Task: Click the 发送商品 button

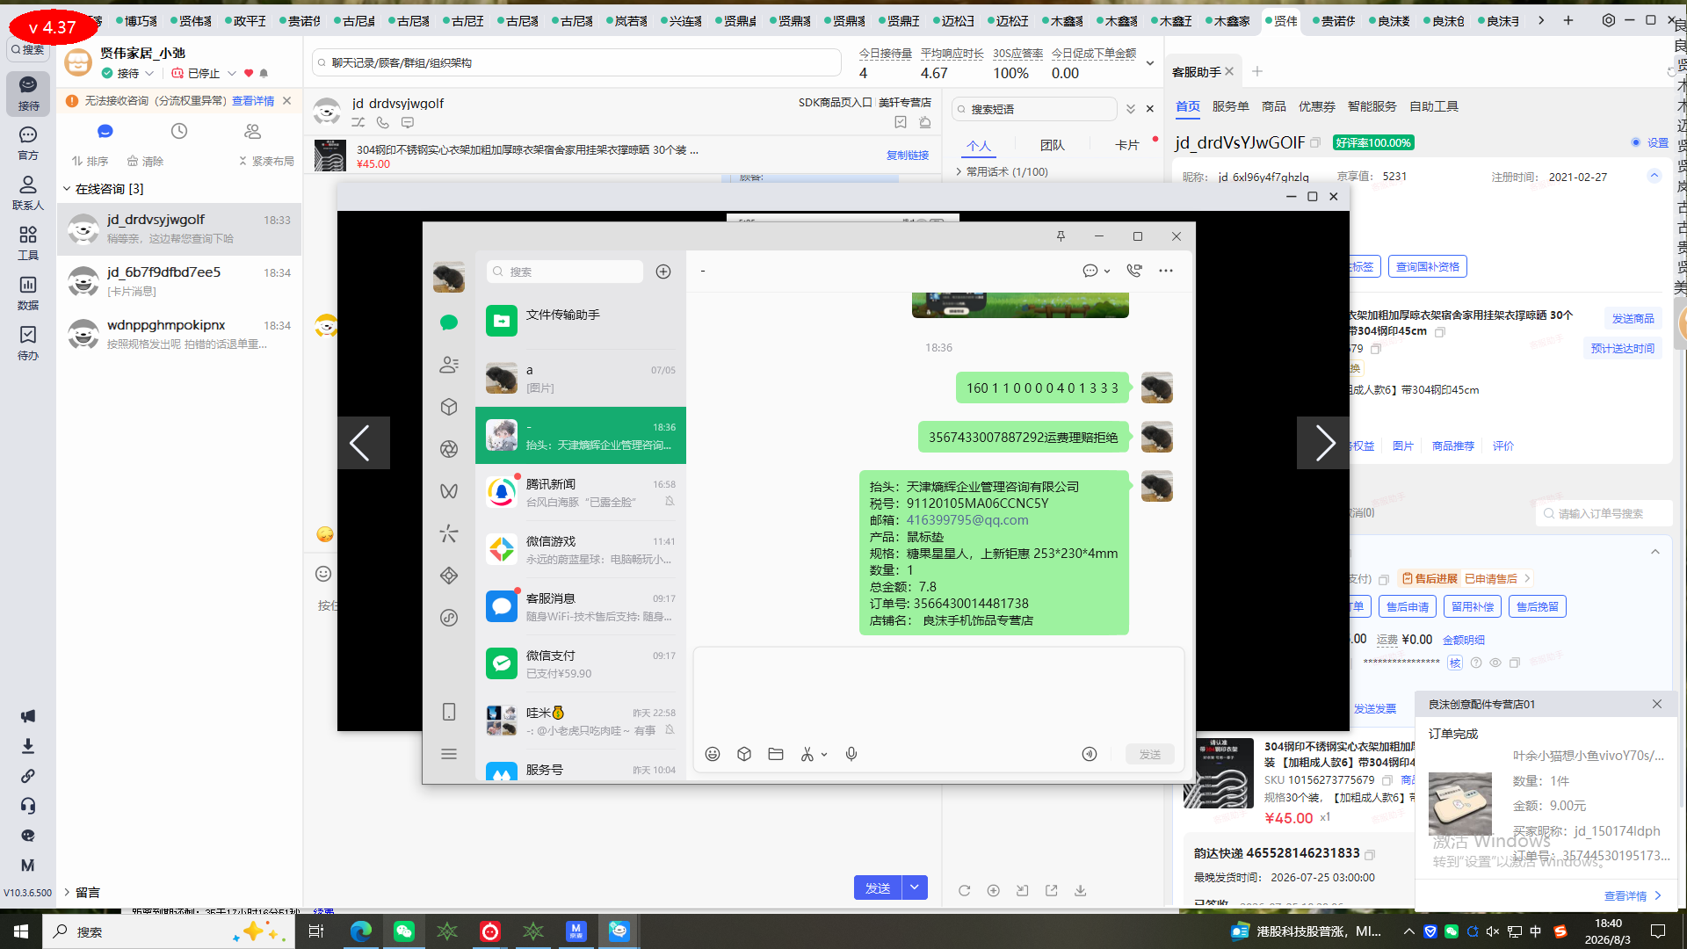Action: tap(1633, 318)
